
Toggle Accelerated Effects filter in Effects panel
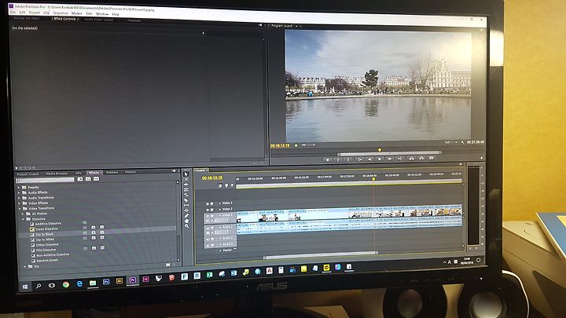tap(80, 179)
